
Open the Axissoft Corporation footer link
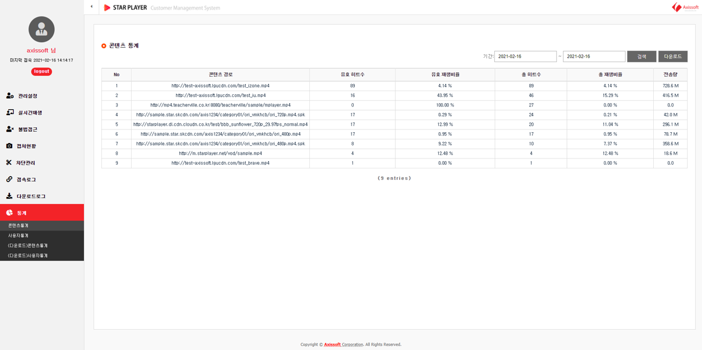click(x=343, y=345)
